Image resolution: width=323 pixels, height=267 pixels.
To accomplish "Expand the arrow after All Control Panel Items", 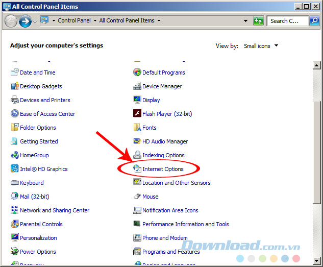I will [159, 20].
